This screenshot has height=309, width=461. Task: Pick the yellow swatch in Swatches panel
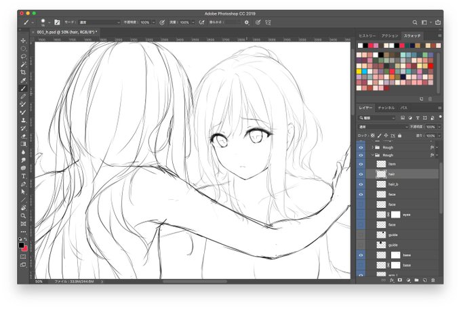pyautogui.click(x=359, y=71)
